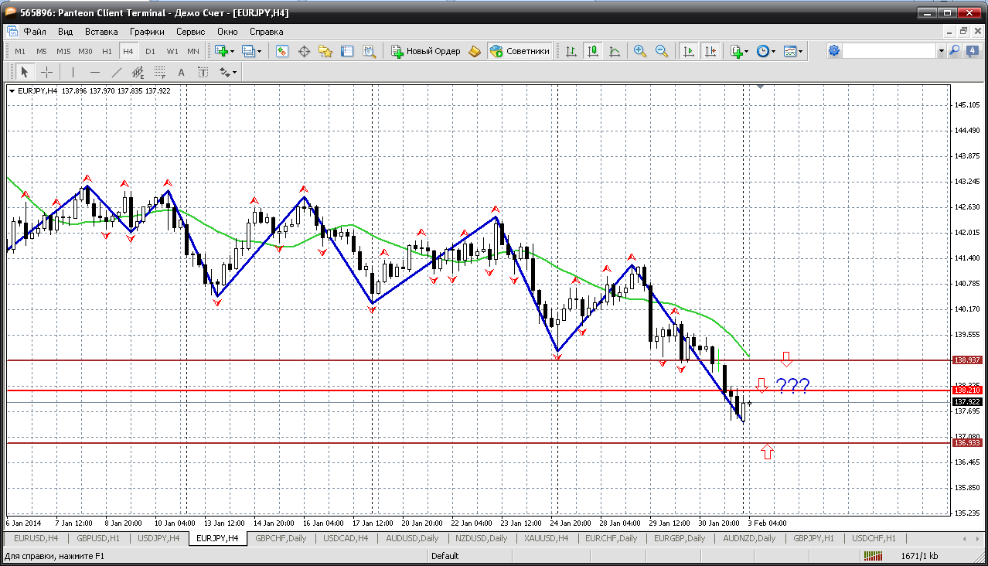Viewport: 988px width, 566px height.
Task: Select the Equidistant Channel tool
Action: [x=138, y=72]
